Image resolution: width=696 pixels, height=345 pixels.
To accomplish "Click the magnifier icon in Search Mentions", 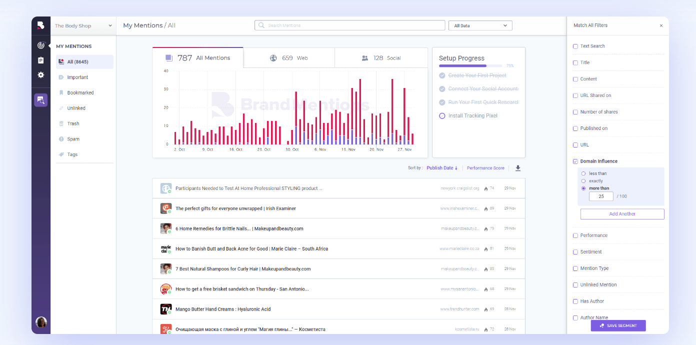I will tap(261, 25).
